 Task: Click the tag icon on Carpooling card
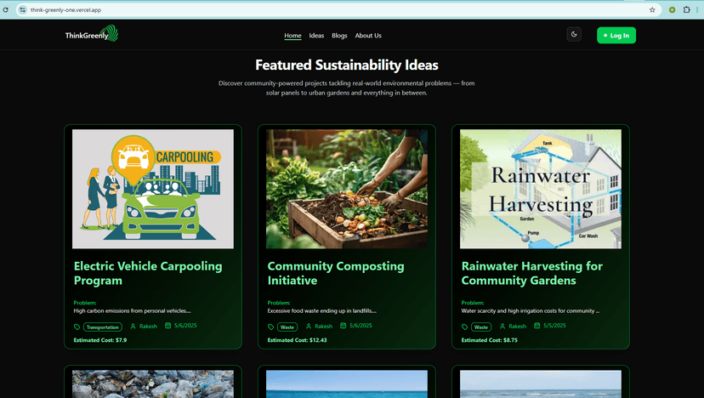pos(77,327)
